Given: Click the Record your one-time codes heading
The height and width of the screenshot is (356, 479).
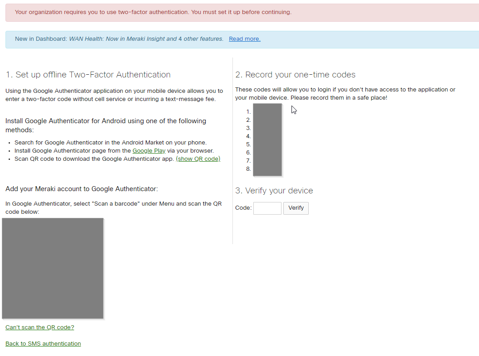Looking at the screenshot, I should 295,75.
